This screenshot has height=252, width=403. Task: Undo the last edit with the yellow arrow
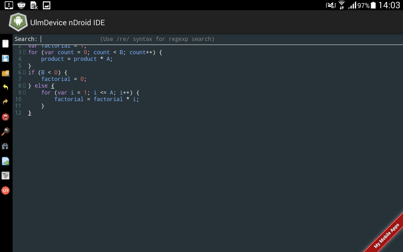(5, 87)
